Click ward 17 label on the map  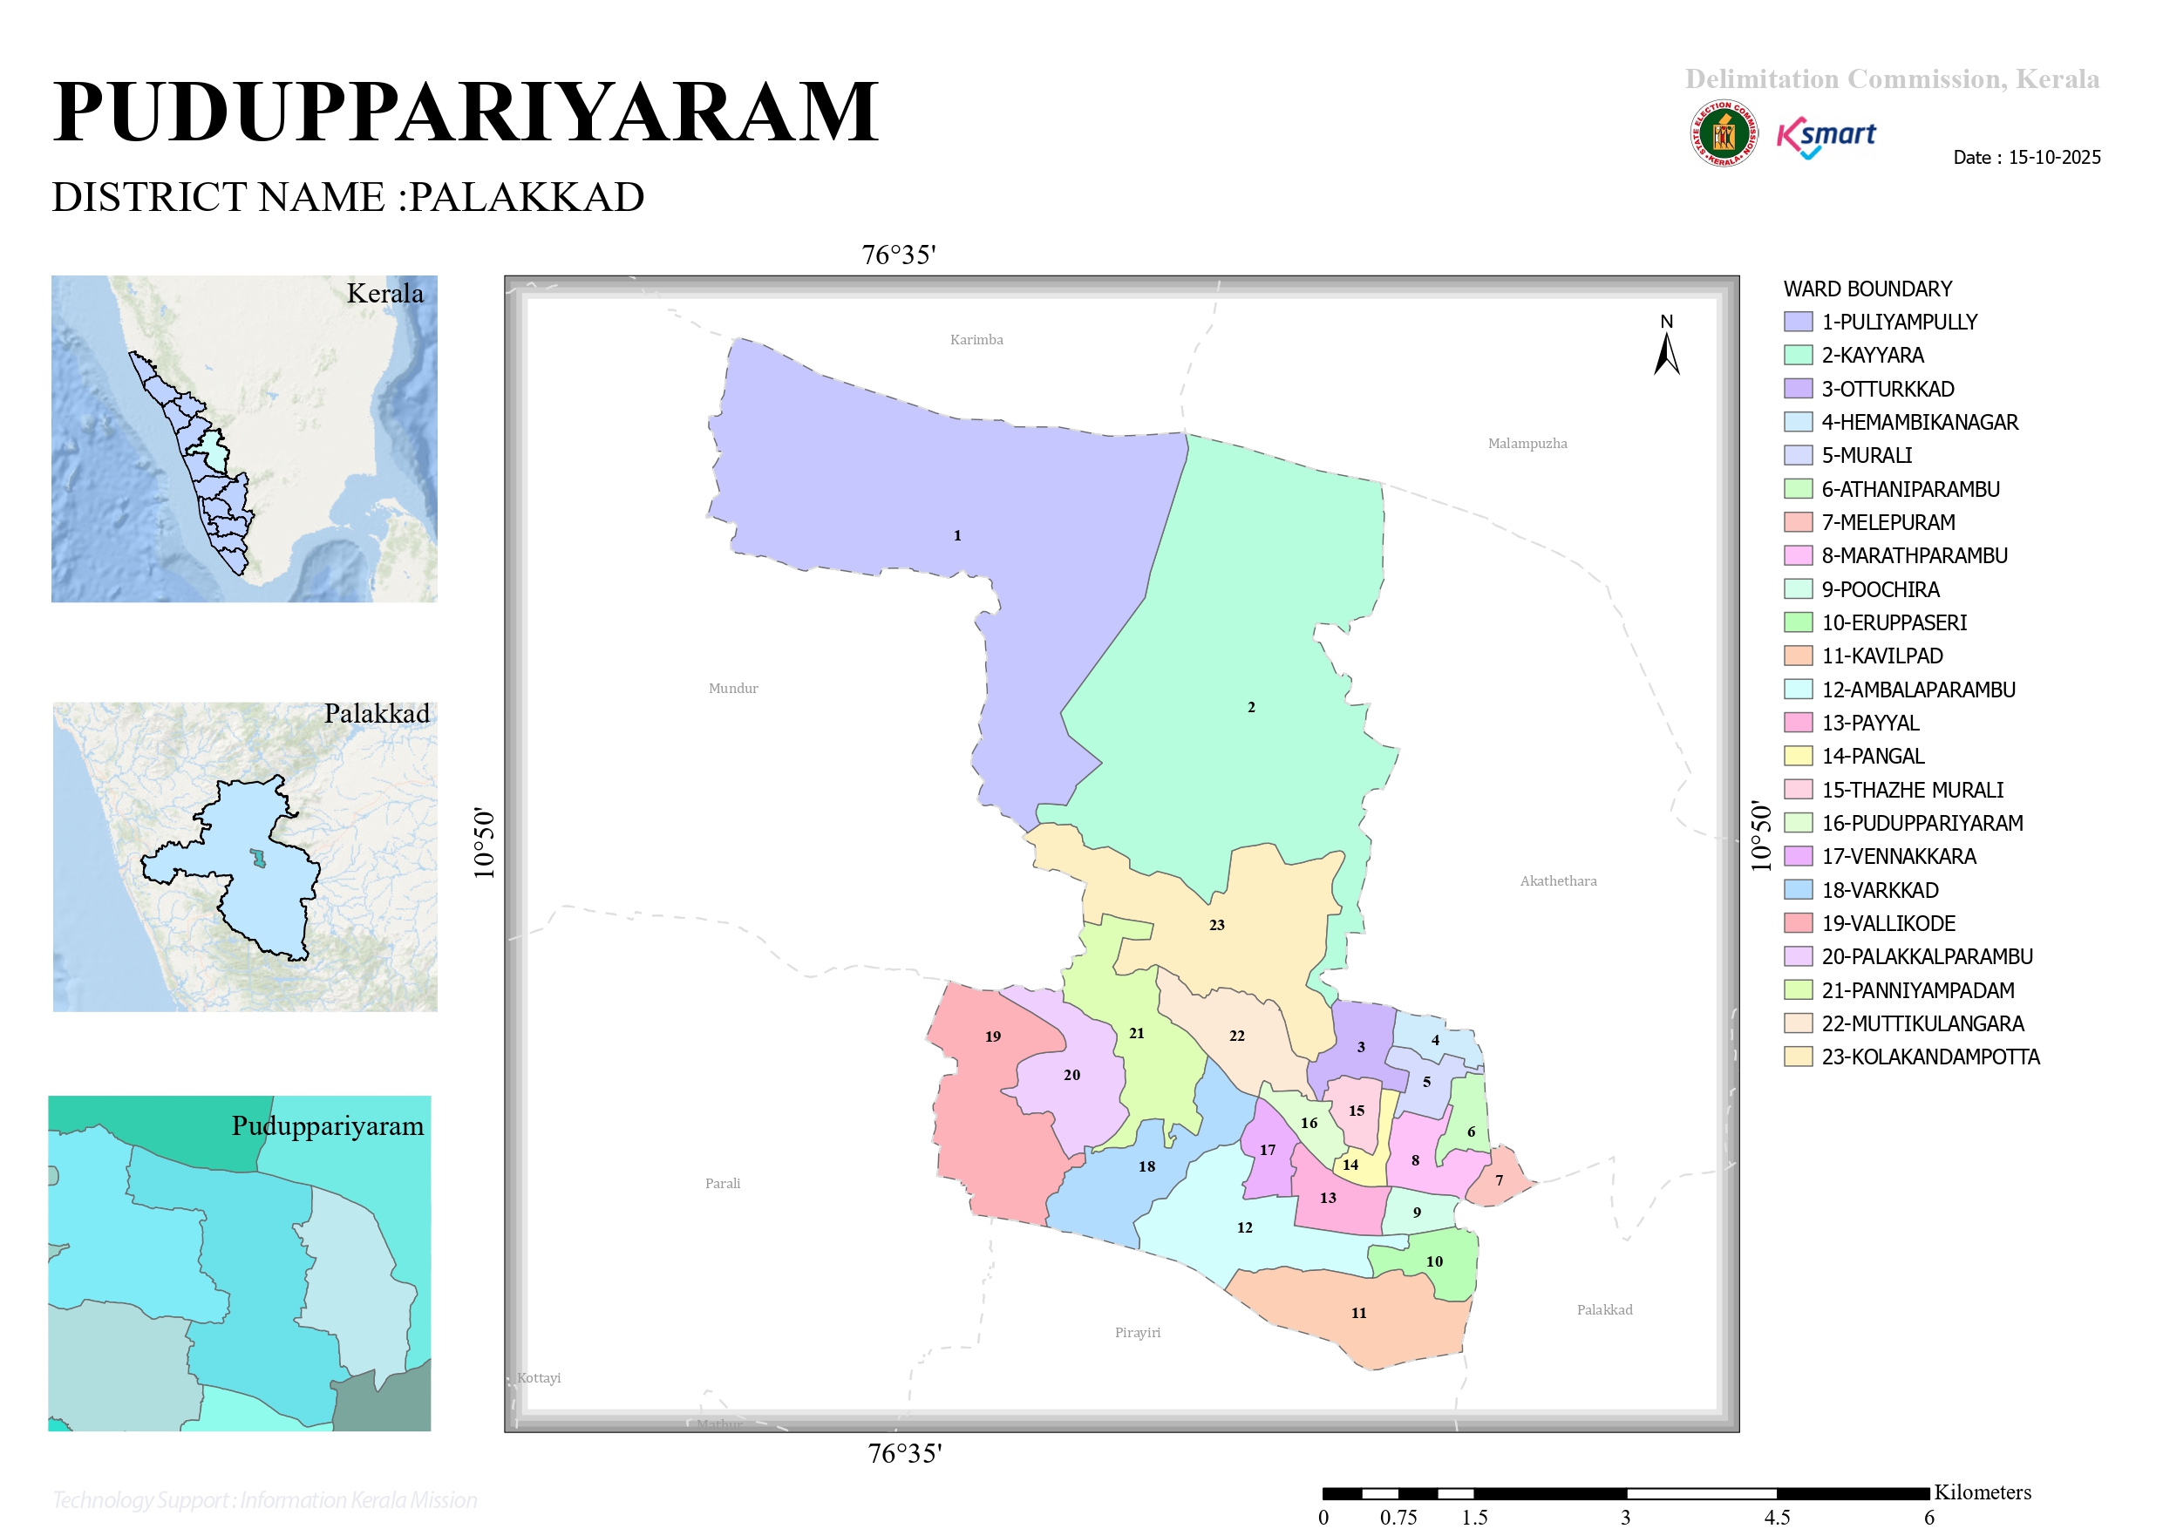tap(1267, 1151)
